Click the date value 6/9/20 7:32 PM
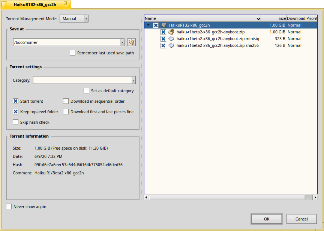The width and height of the screenshot is (324, 231). point(48,156)
